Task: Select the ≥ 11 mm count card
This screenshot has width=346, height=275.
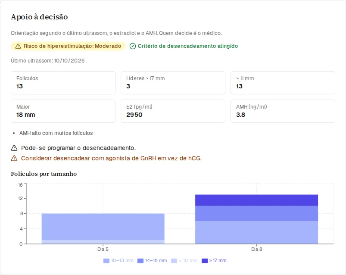Action: pos(283,83)
